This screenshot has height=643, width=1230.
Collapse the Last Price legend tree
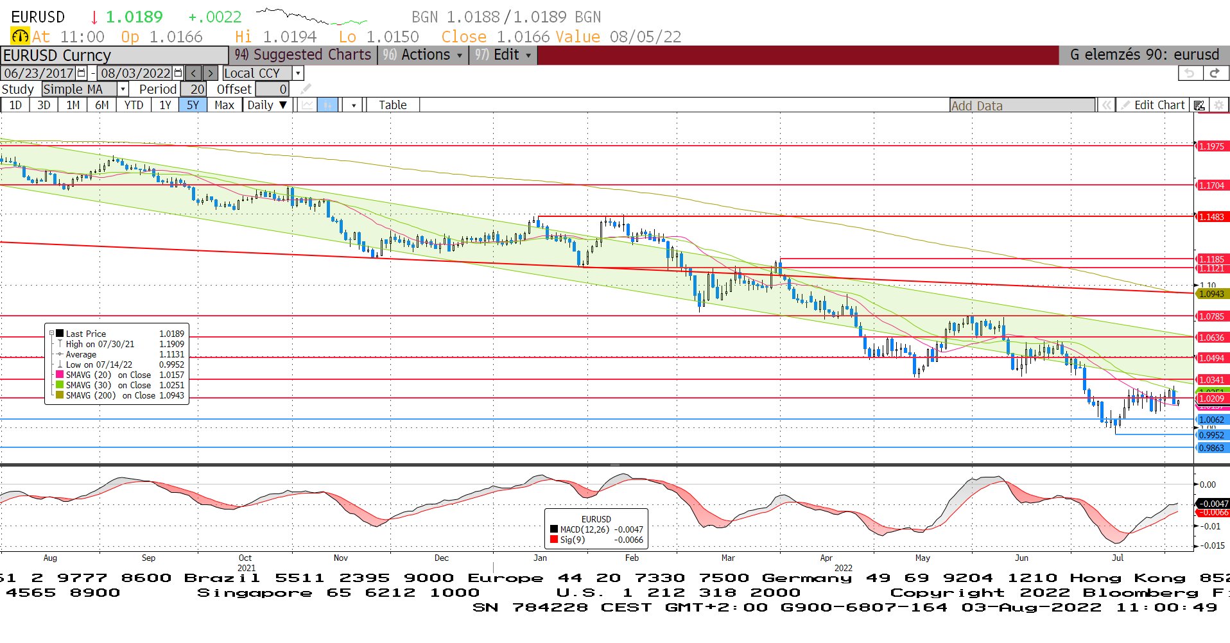(x=51, y=334)
